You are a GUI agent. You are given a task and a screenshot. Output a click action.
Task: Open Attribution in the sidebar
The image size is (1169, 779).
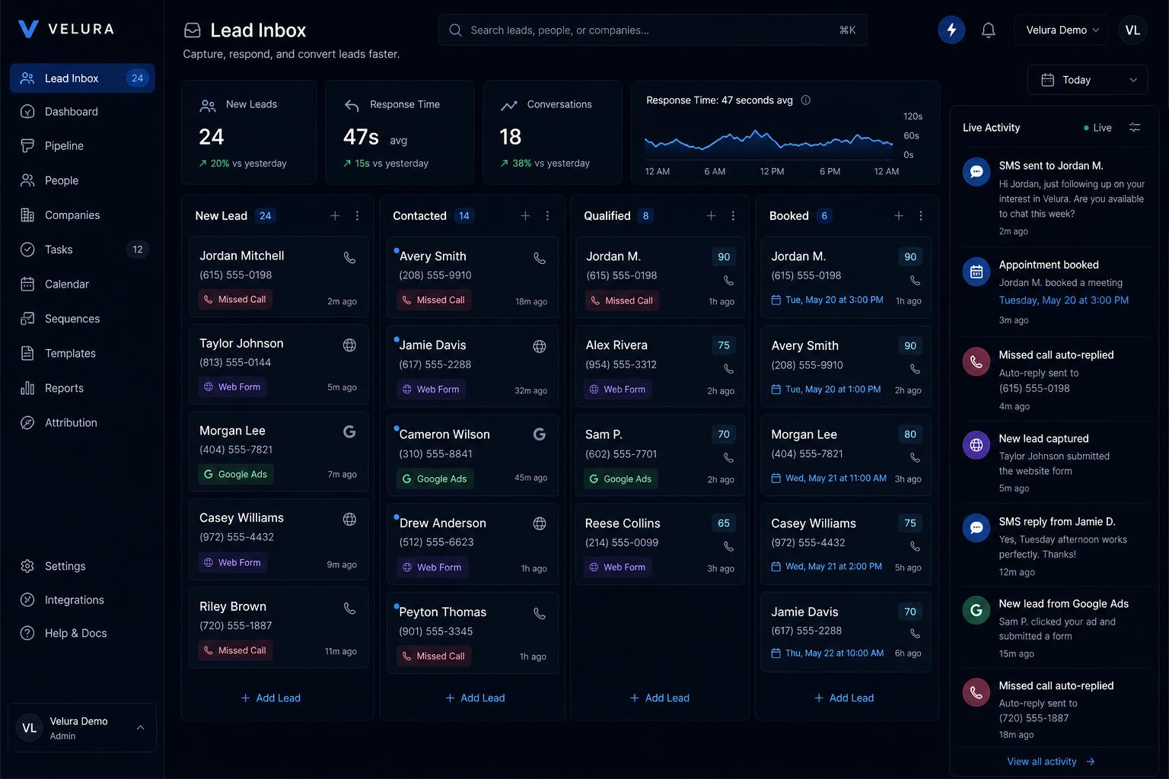[82, 423]
